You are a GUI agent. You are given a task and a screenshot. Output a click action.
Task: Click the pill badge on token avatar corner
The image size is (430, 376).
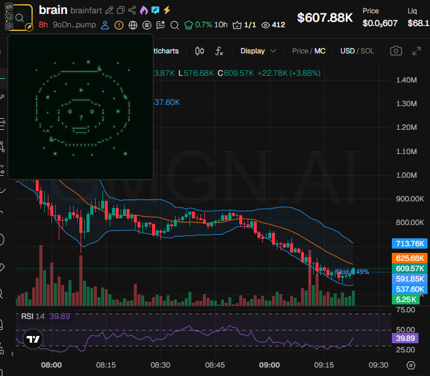point(29,27)
